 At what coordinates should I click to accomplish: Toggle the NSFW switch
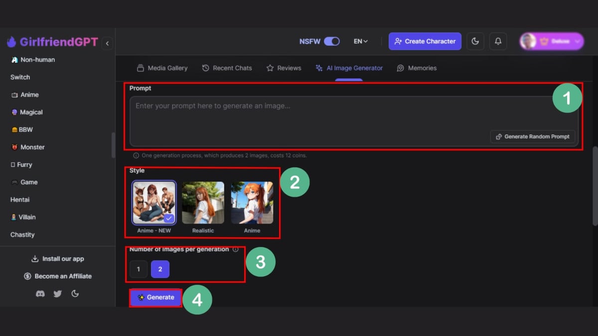pos(331,41)
